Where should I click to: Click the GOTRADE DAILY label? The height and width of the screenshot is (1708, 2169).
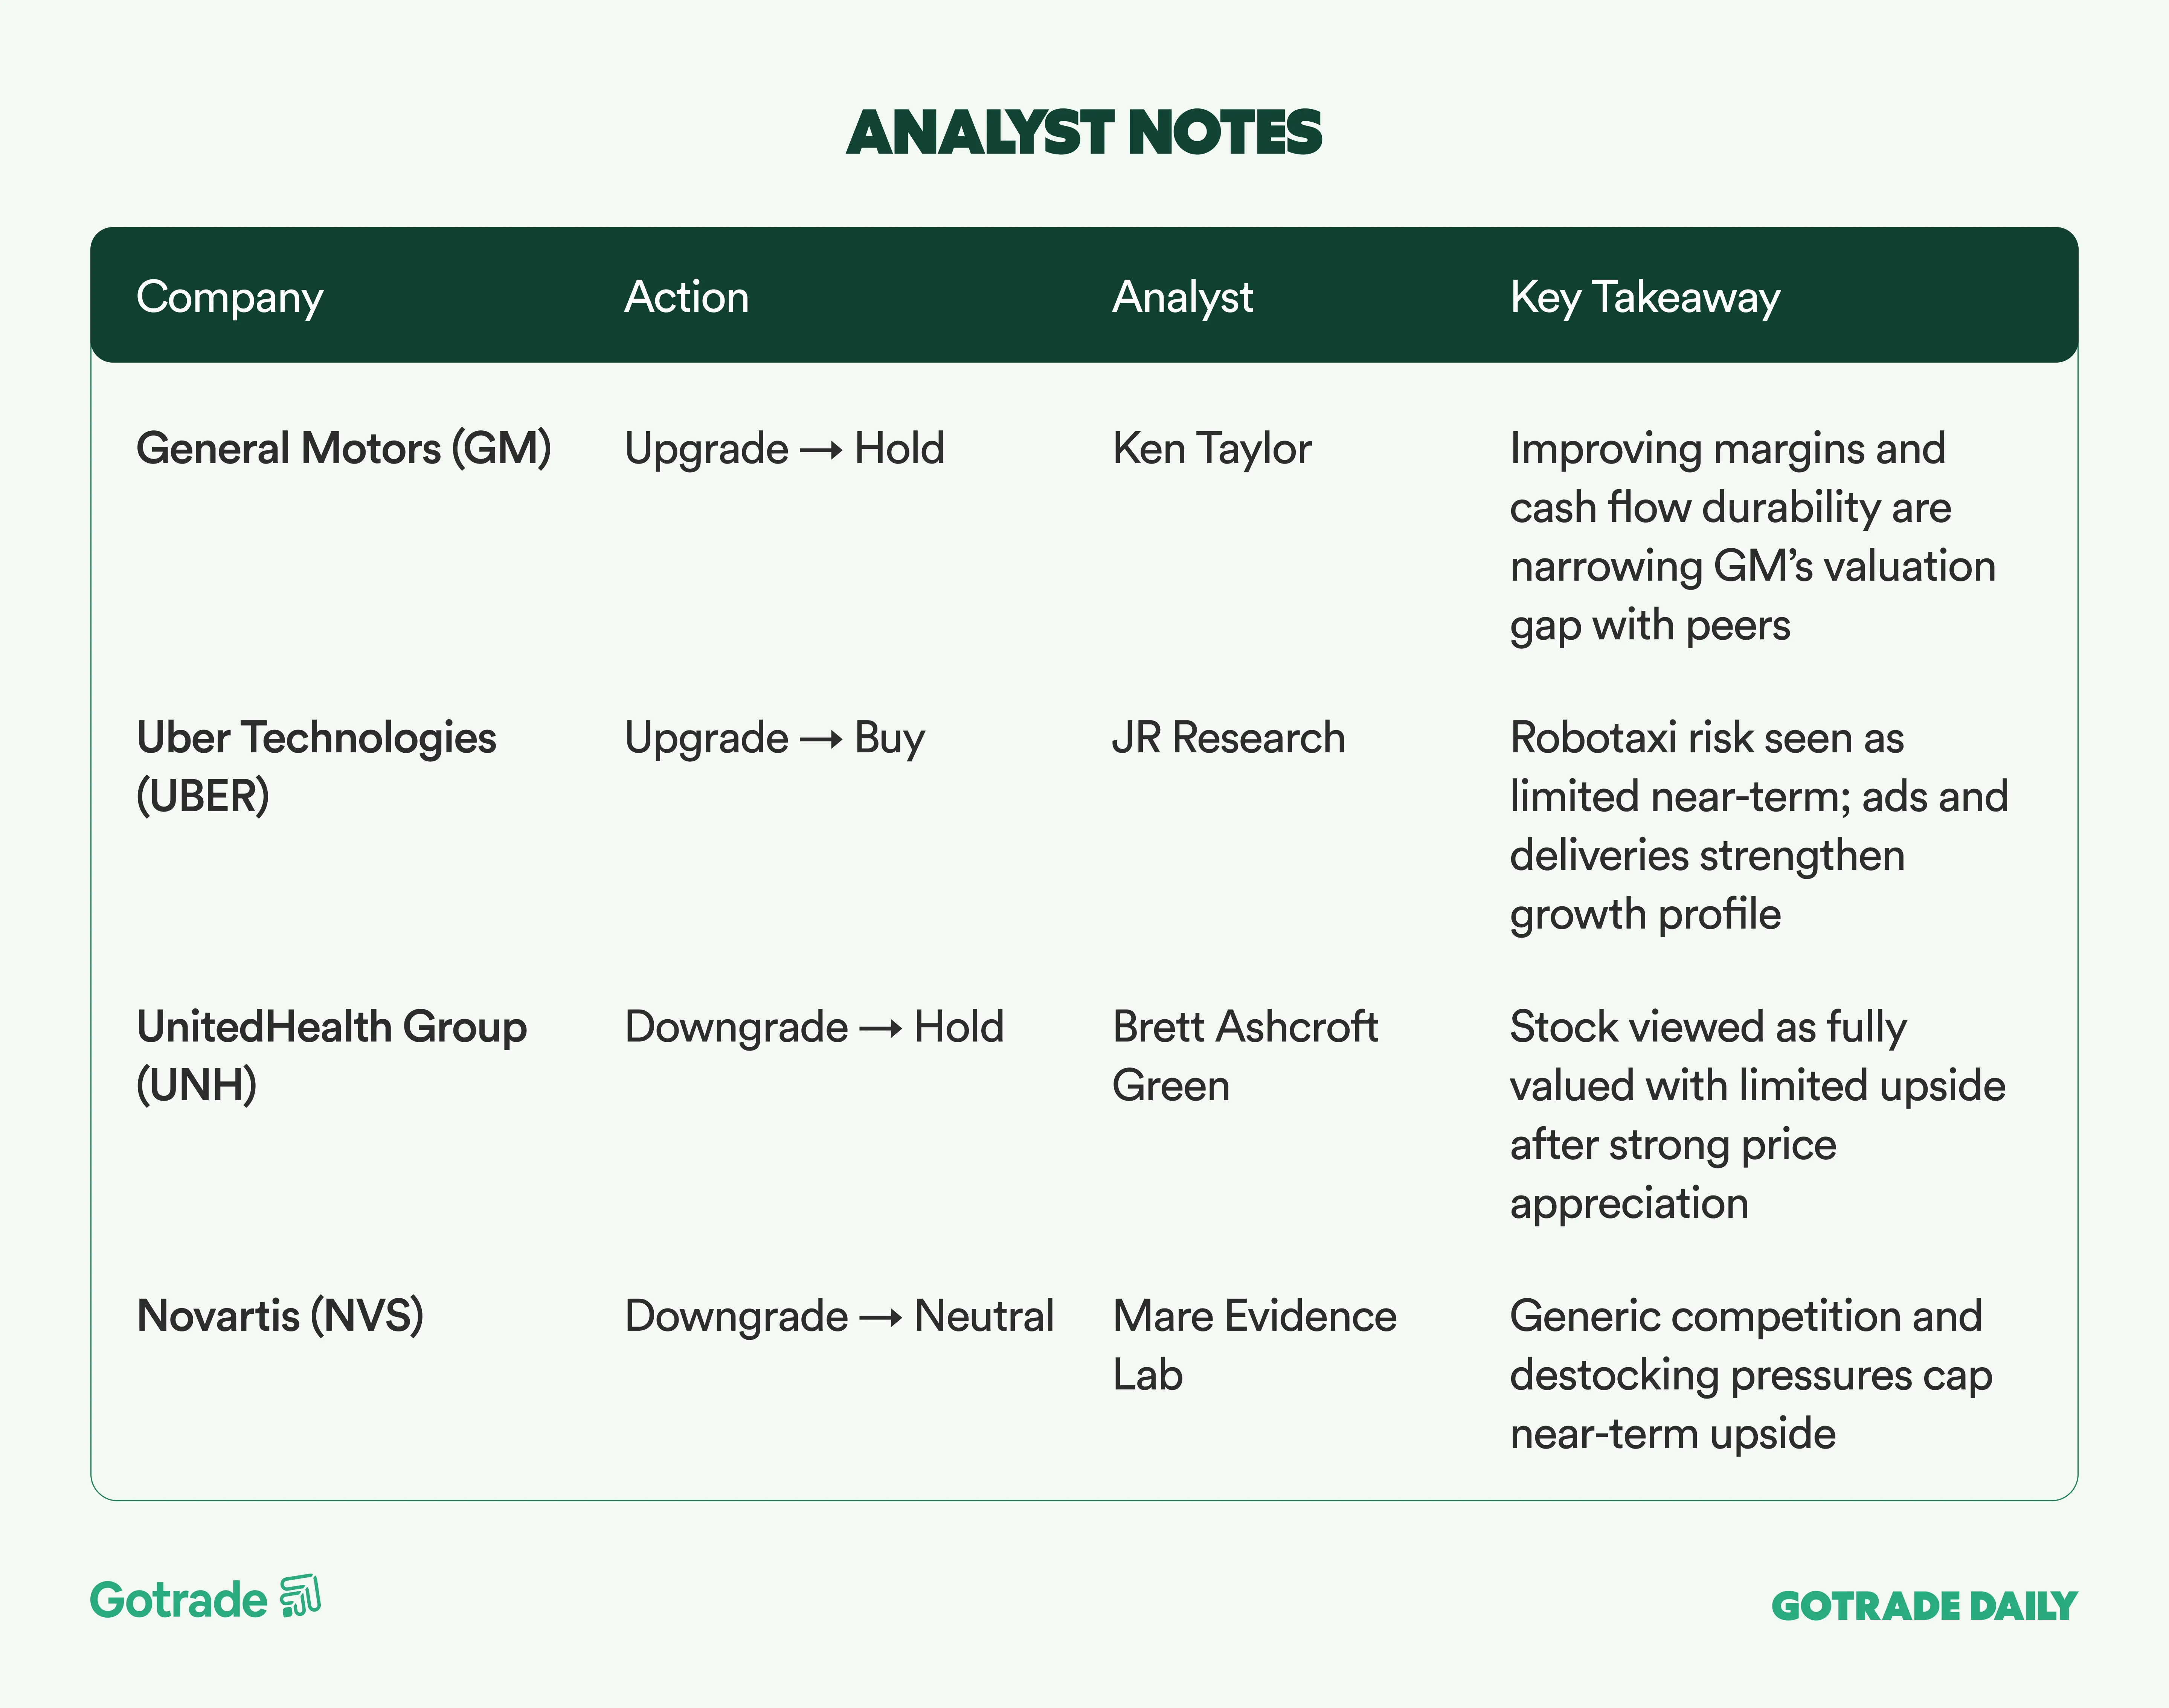click(x=1923, y=1606)
